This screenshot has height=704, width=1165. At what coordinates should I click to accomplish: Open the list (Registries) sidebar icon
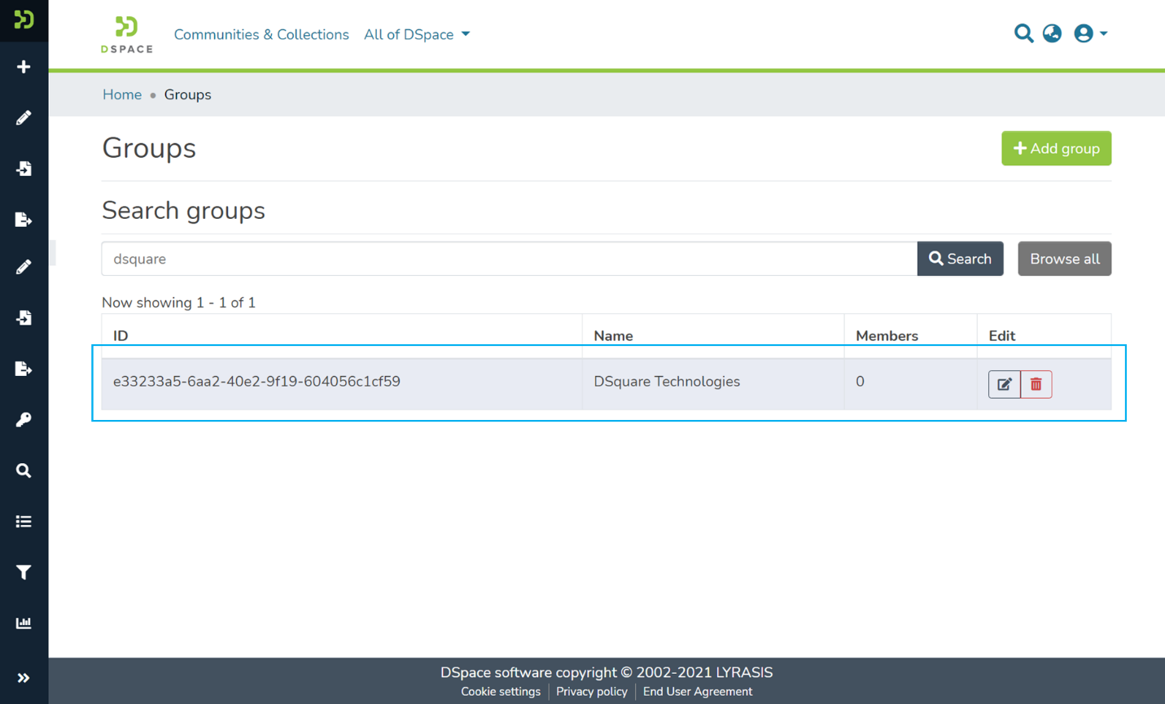[24, 522]
